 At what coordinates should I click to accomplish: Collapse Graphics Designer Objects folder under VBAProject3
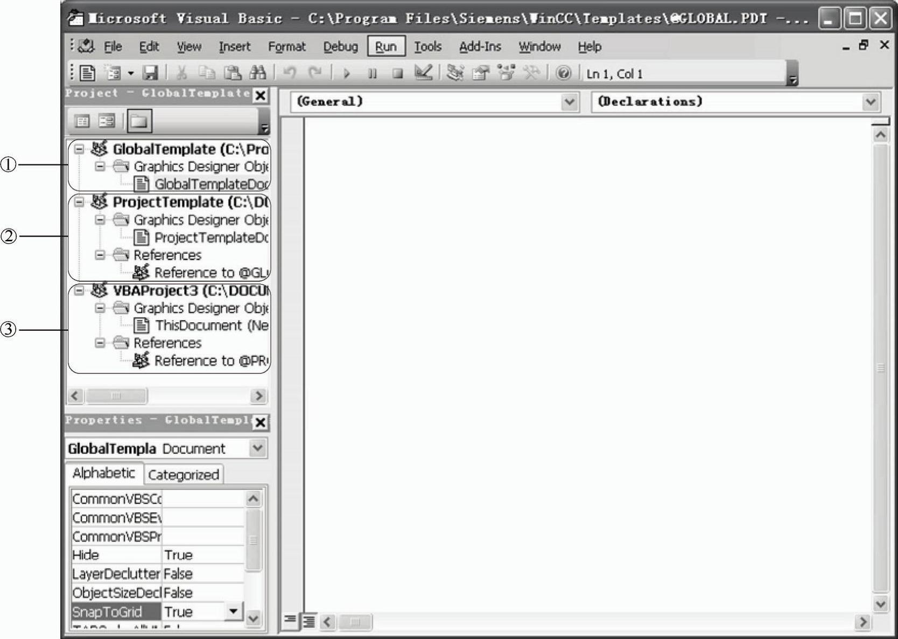(100, 308)
